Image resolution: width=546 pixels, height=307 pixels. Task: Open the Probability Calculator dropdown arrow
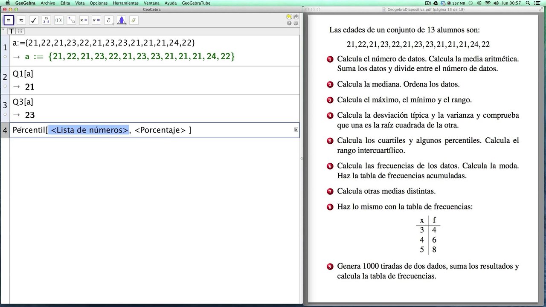pos(126,24)
